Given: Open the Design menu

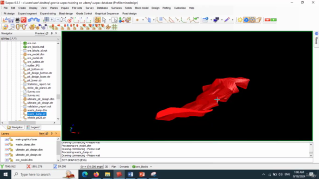Looking at the screenshot, I should coord(155,8).
